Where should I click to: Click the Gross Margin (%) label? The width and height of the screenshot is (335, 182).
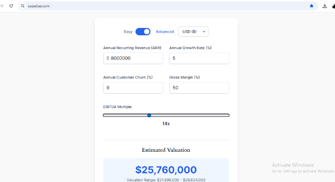tap(184, 78)
